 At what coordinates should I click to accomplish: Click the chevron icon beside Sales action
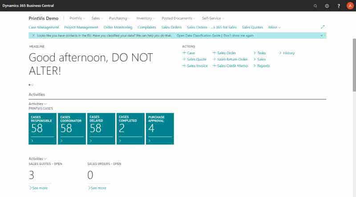pyautogui.click(x=255, y=59)
